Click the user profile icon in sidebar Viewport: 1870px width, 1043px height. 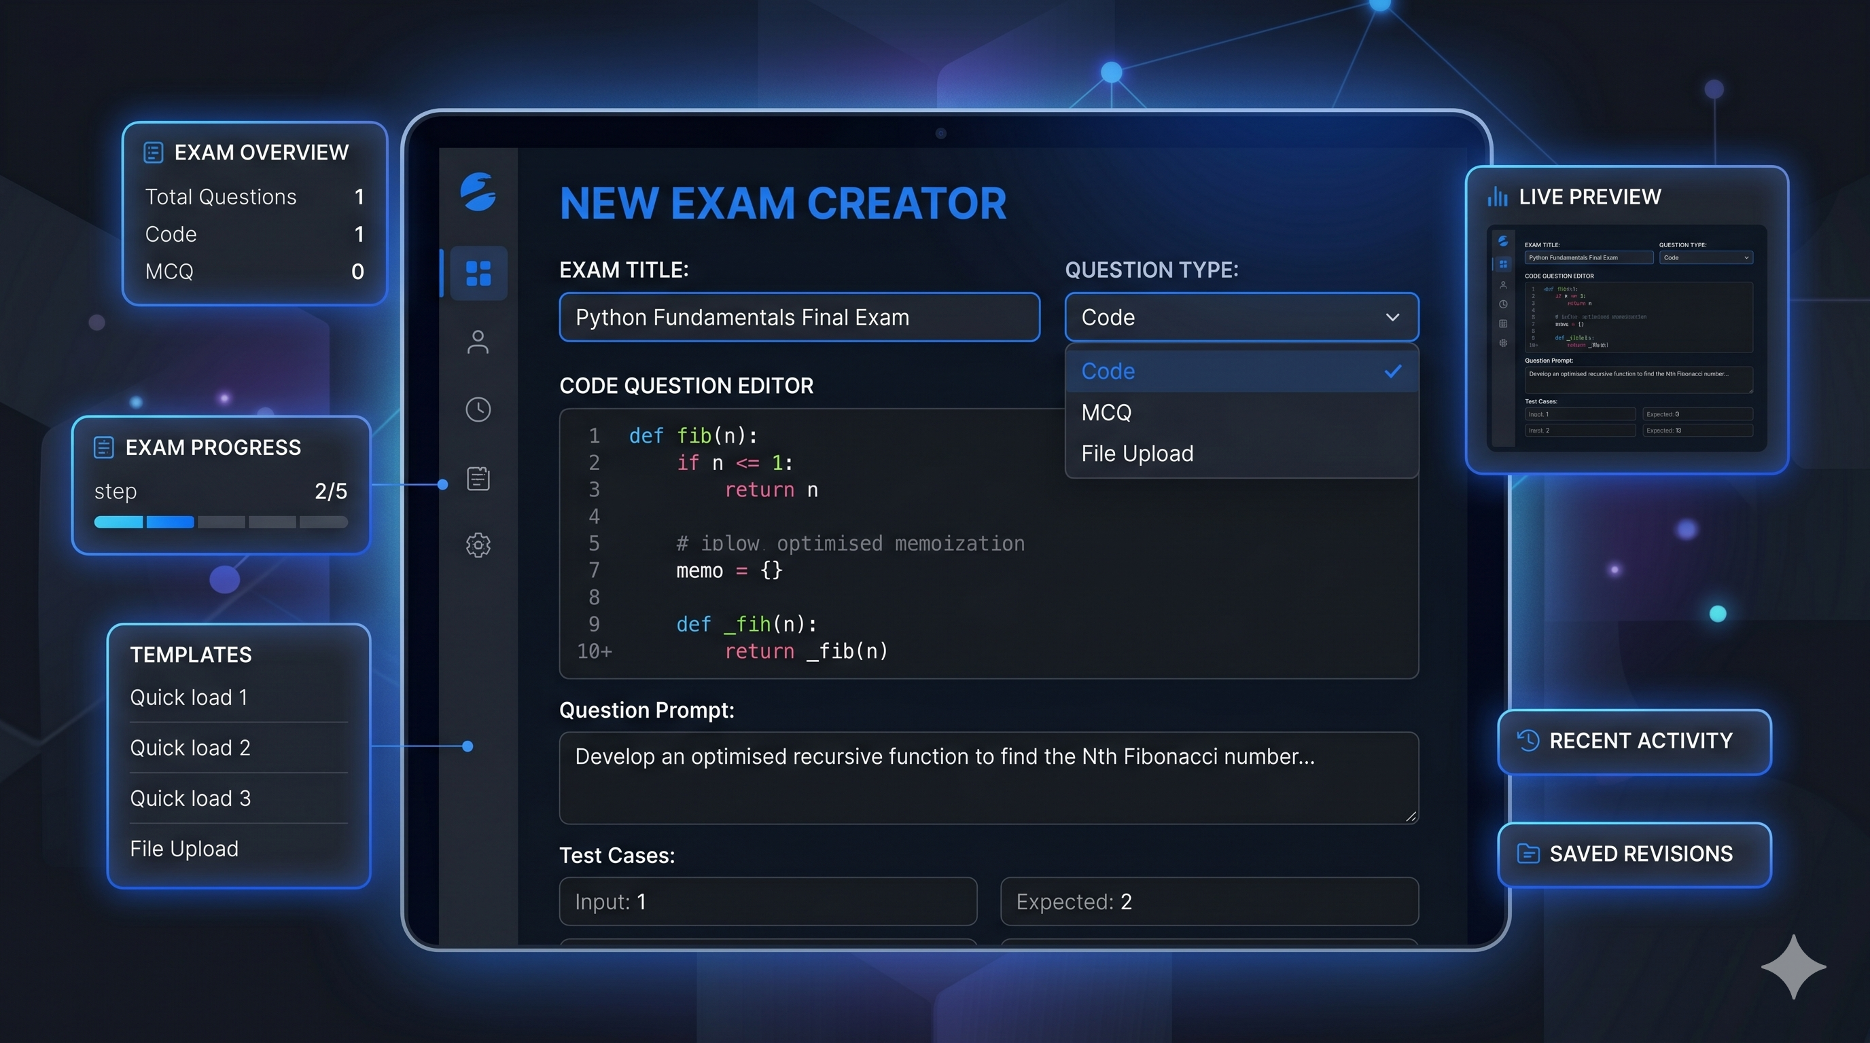[478, 342]
